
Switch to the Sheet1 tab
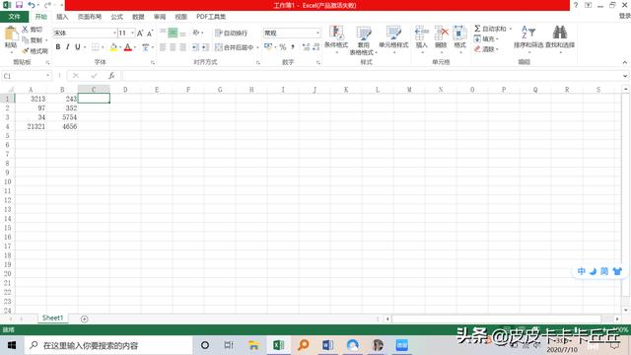[x=52, y=318]
